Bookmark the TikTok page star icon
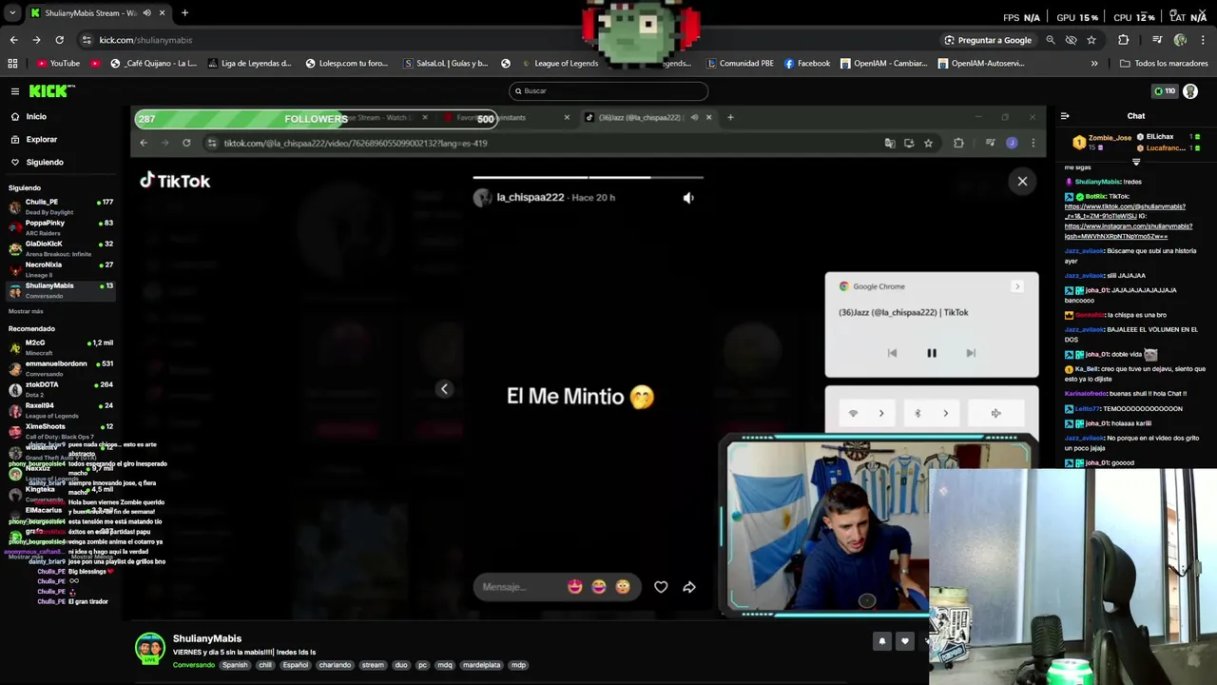 click(928, 143)
